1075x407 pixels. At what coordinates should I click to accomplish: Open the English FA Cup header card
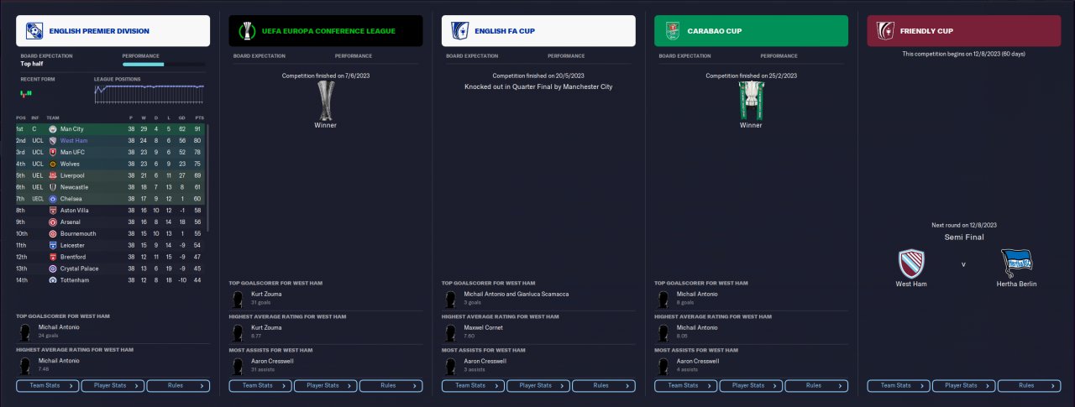[x=538, y=31]
